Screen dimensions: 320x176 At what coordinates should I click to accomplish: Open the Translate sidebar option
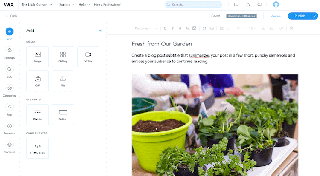(9, 148)
